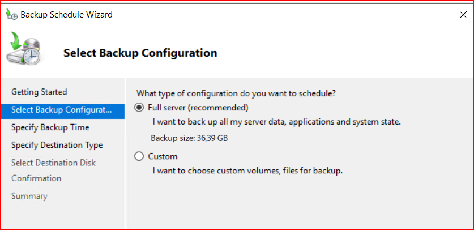
Task: Click the Confirmation step in the sidebar
Action: [36, 178]
